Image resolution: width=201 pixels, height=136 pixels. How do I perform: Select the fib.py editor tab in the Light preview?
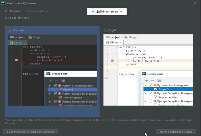pyautogui.click(x=114, y=42)
